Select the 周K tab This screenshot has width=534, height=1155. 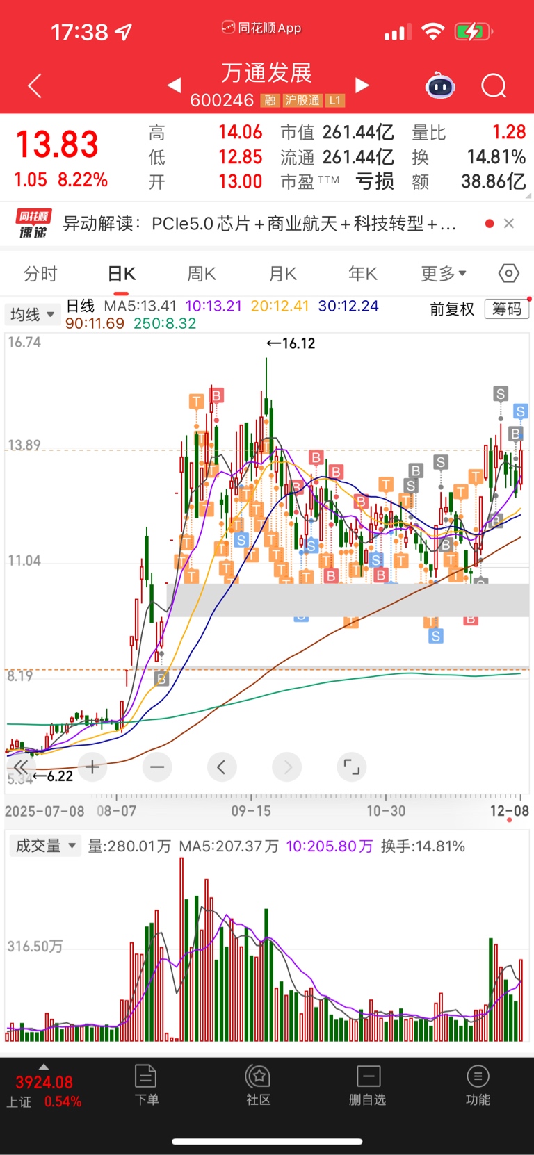[x=202, y=274]
